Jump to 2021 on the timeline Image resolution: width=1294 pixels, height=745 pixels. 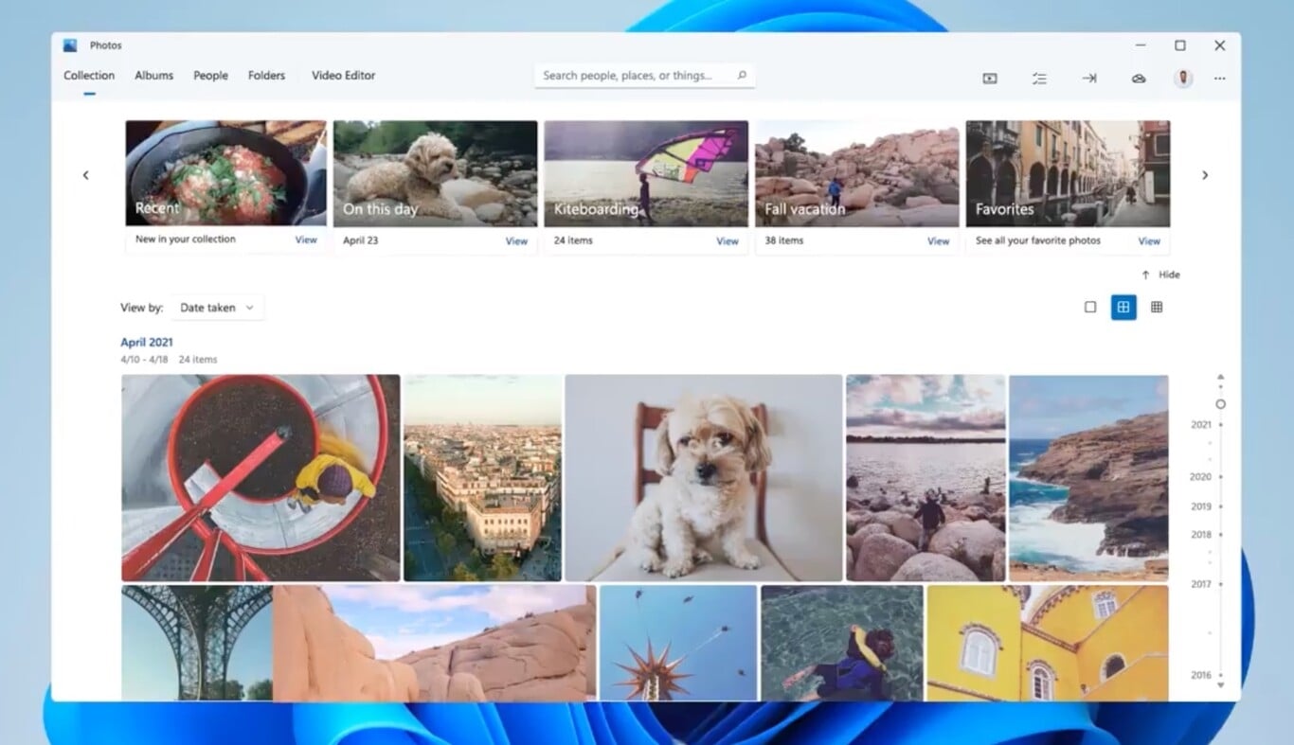tap(1201, 425)
